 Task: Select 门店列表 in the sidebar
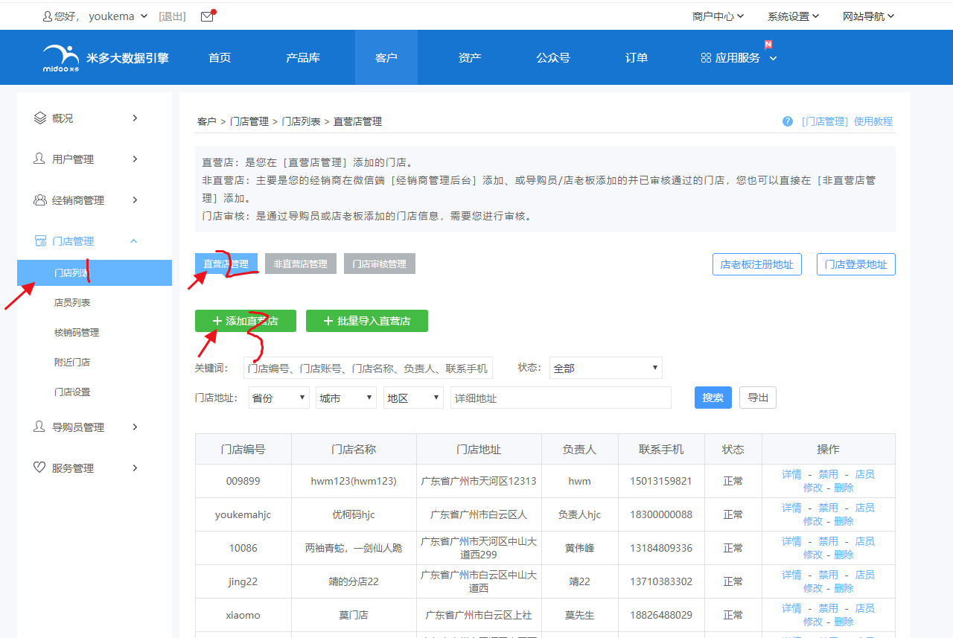point(95,273)
